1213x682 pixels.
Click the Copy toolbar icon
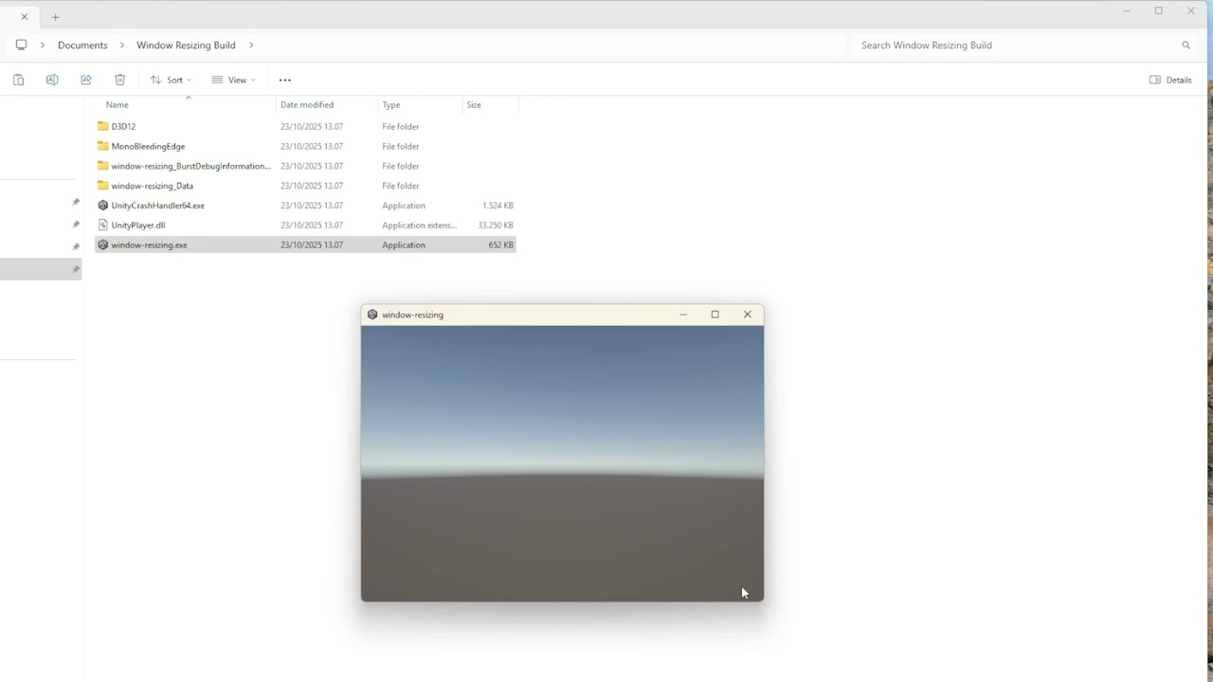click(18, 80)
